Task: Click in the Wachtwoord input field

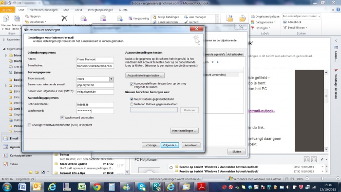Action: tap(95, 111)
